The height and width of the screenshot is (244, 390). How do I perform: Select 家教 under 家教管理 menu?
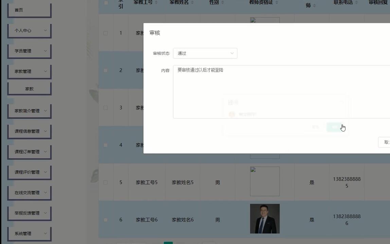[29, 88]
